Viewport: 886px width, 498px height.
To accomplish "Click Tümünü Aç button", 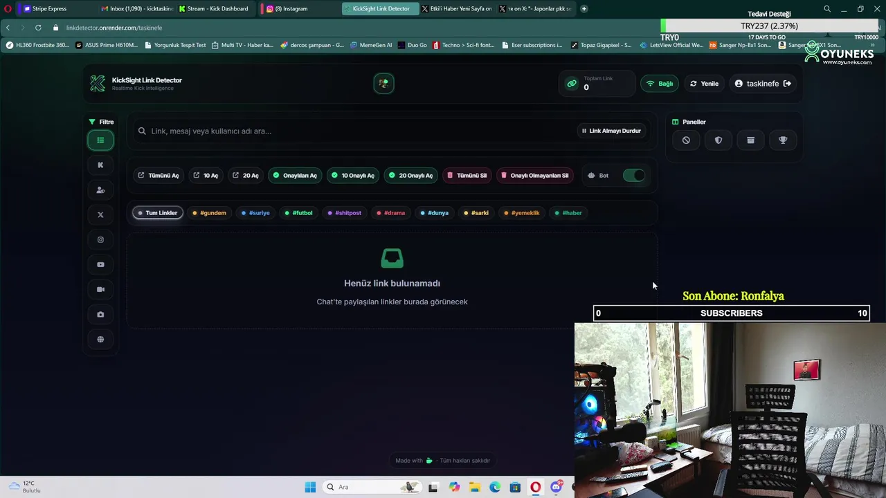I will (x=159, y=176).
